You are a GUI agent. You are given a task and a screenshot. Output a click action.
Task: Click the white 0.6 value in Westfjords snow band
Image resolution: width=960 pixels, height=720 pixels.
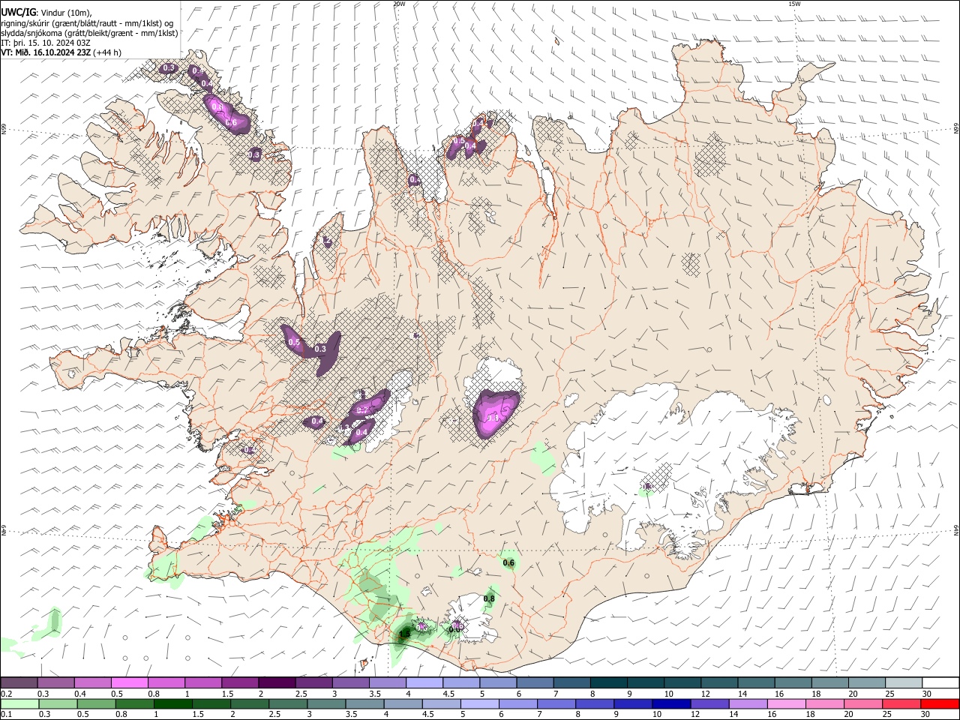coord(232,123)
